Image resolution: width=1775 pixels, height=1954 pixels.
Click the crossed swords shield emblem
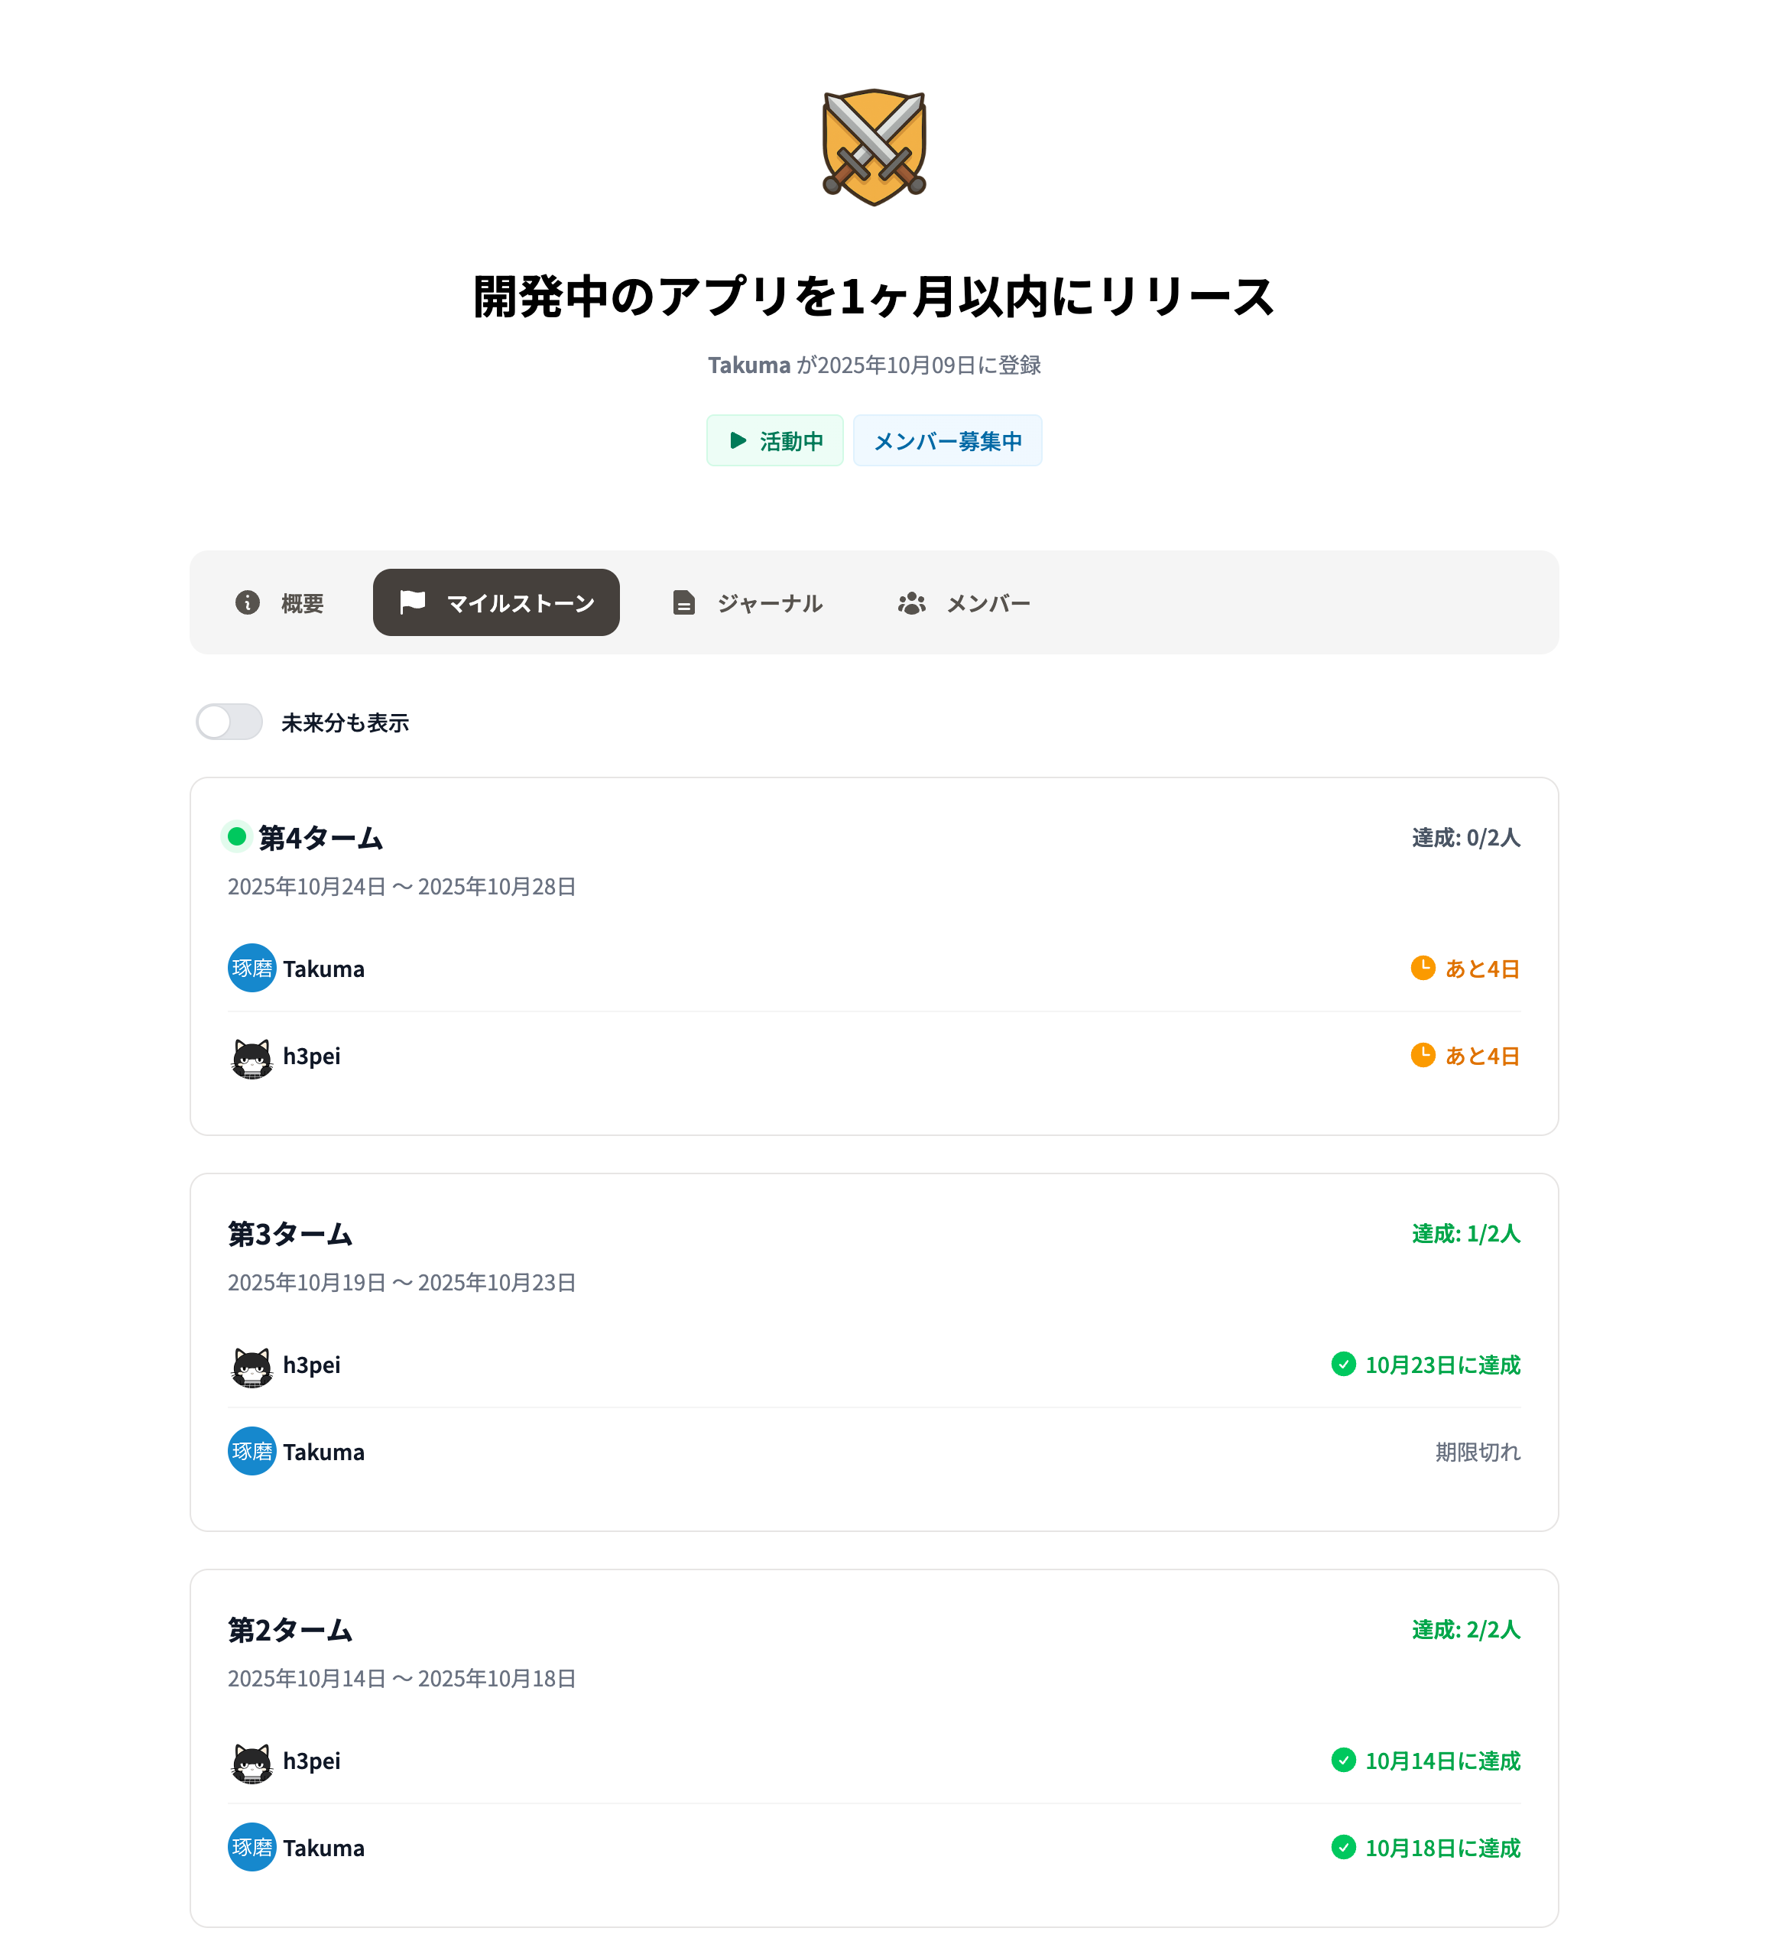(x=874, y=146)
